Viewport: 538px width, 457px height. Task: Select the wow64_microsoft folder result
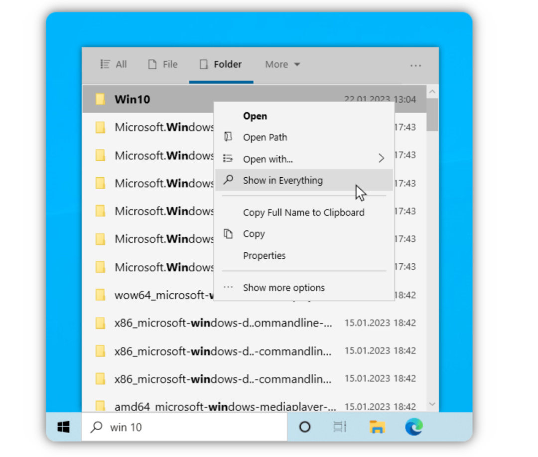(254, 295)
